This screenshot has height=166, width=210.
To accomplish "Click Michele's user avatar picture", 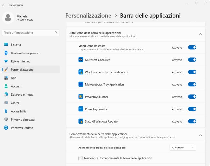I will click(x=8, y=18).
